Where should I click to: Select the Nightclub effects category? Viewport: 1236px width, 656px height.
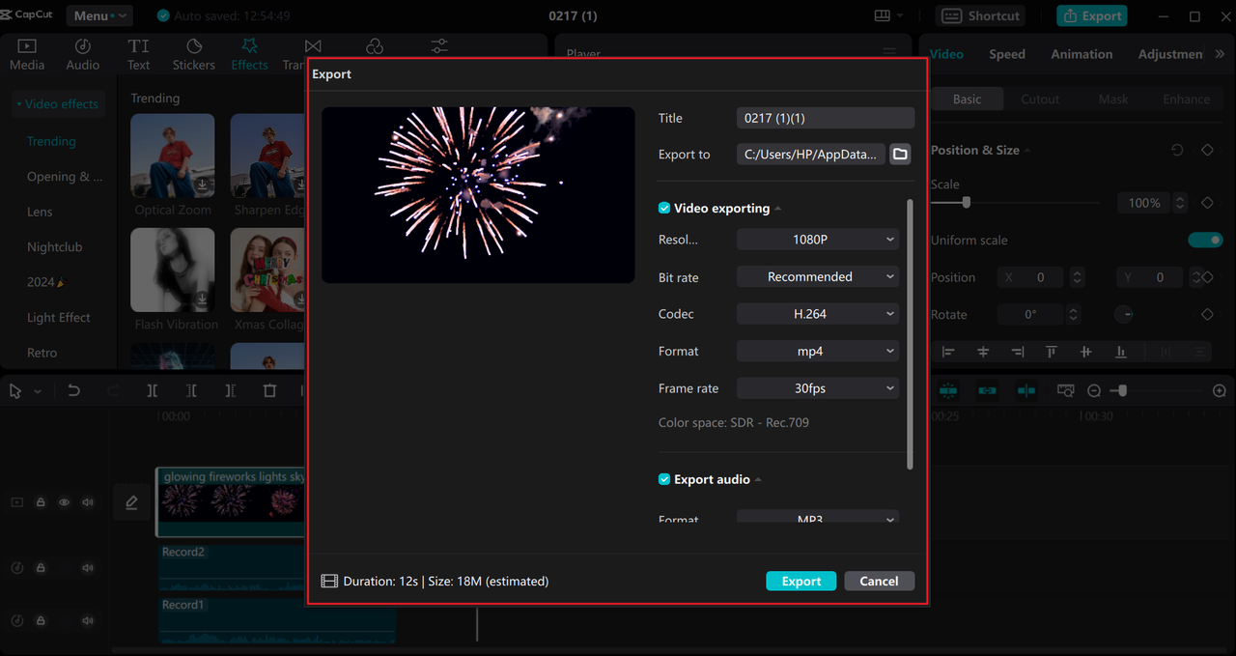(55, 247)
